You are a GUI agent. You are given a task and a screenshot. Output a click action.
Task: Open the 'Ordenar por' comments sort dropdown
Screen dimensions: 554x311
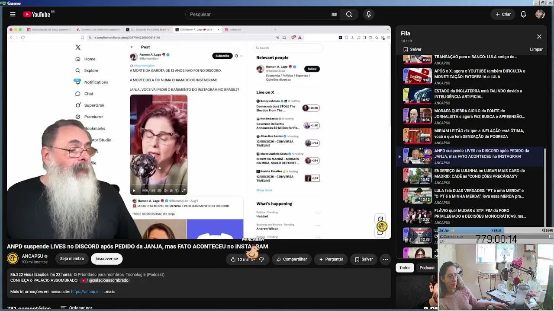(77, 308)
